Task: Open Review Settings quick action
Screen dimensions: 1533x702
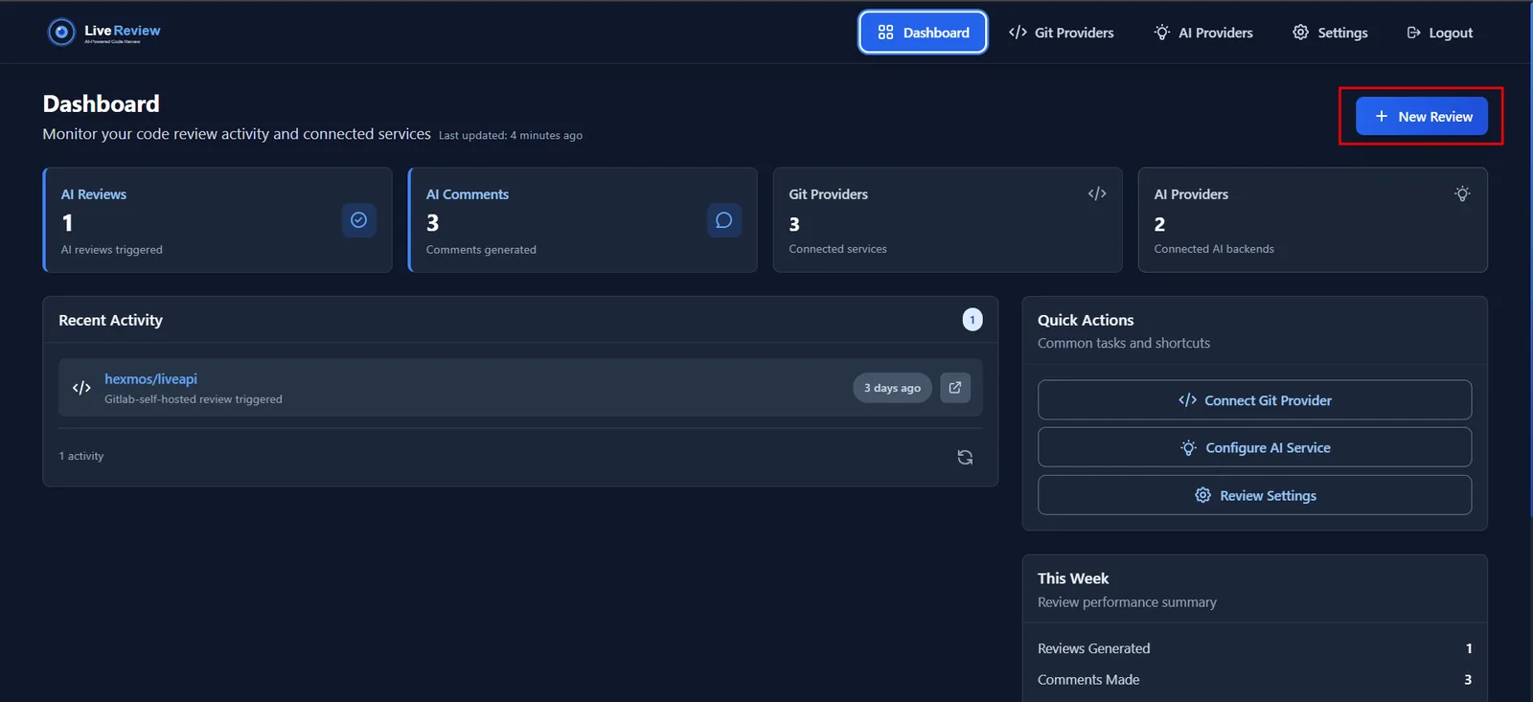Action: [x=1254, y=495]
